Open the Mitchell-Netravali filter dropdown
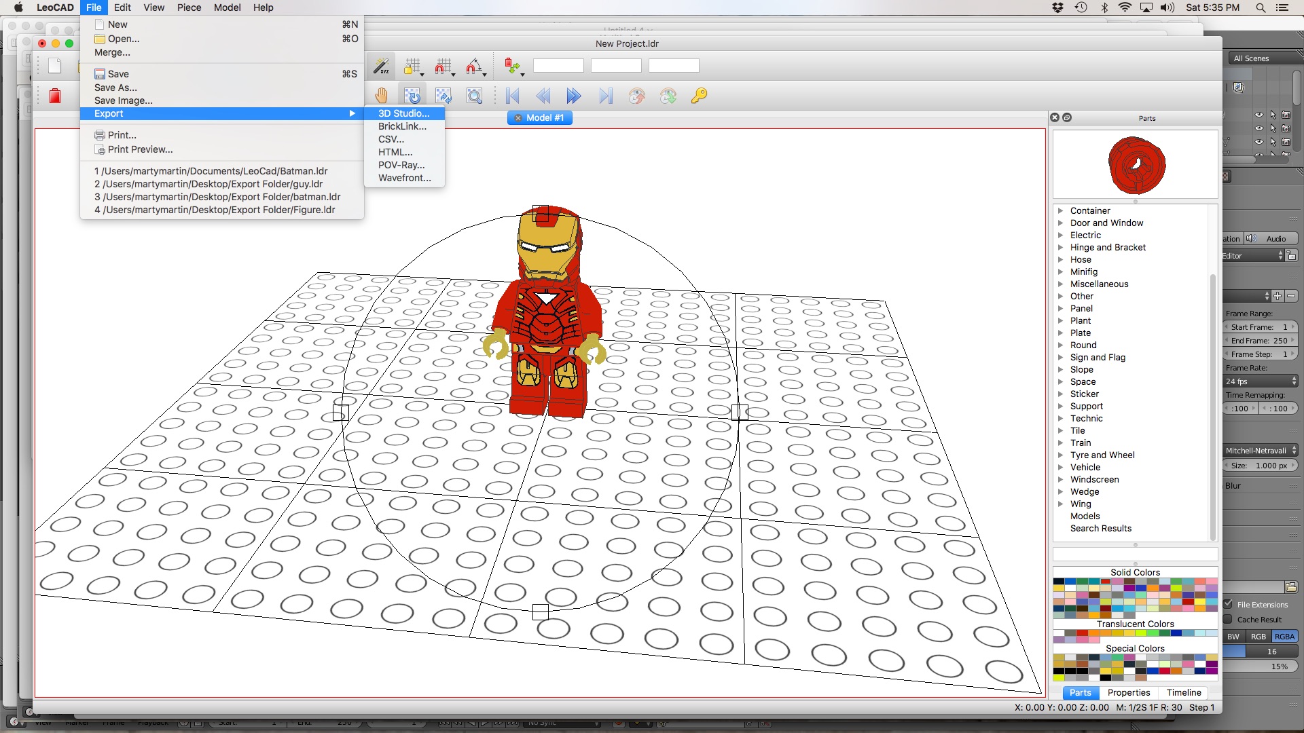Viewport: 1304px width, 733px height. click(1261, 451)
